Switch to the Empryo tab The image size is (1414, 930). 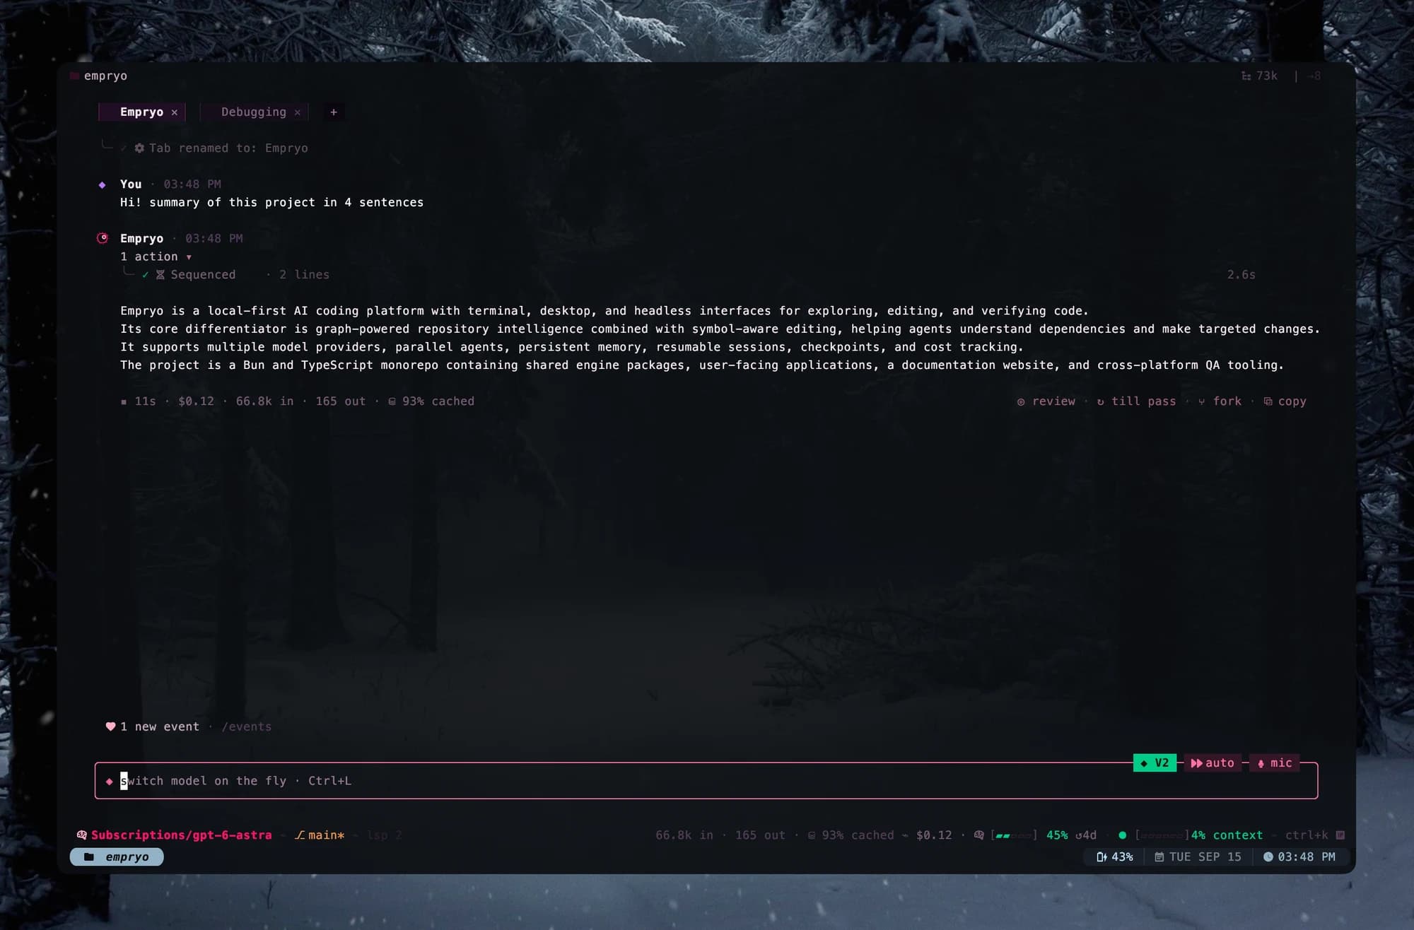click(141, 112)
